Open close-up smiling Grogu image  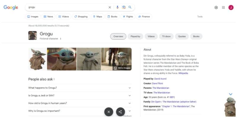[62, 59]
